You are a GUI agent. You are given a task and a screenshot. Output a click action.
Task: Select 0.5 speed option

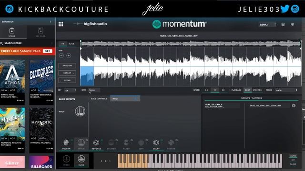coord(206,90)
